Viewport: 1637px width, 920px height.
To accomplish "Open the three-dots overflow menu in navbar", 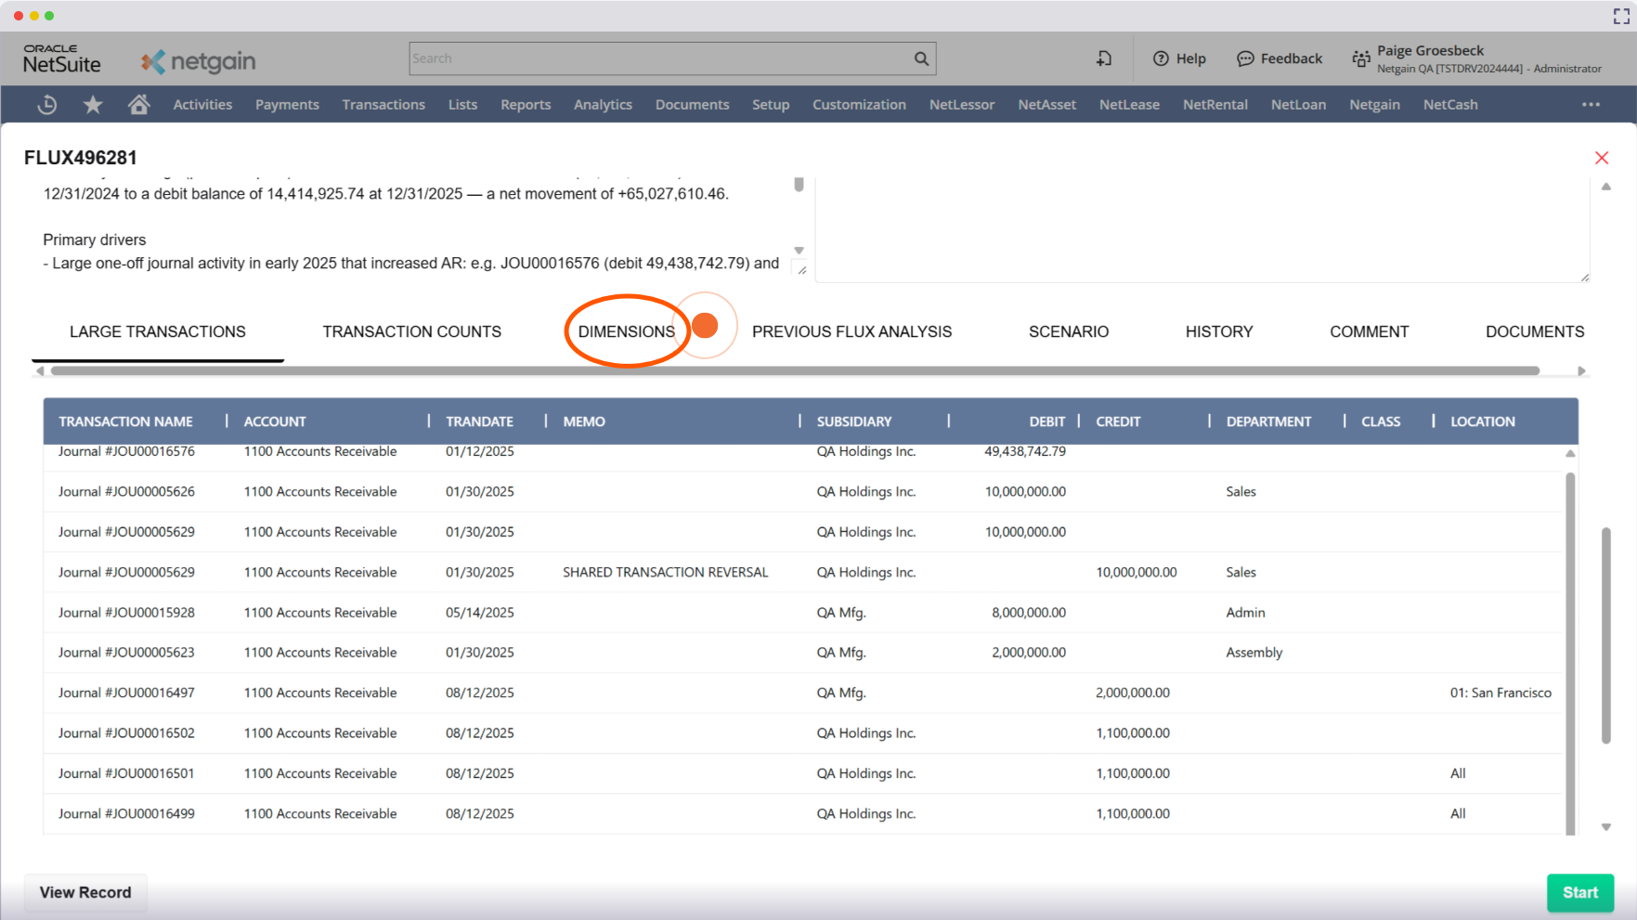I will pyautogui.click(x=1591, y=105).
